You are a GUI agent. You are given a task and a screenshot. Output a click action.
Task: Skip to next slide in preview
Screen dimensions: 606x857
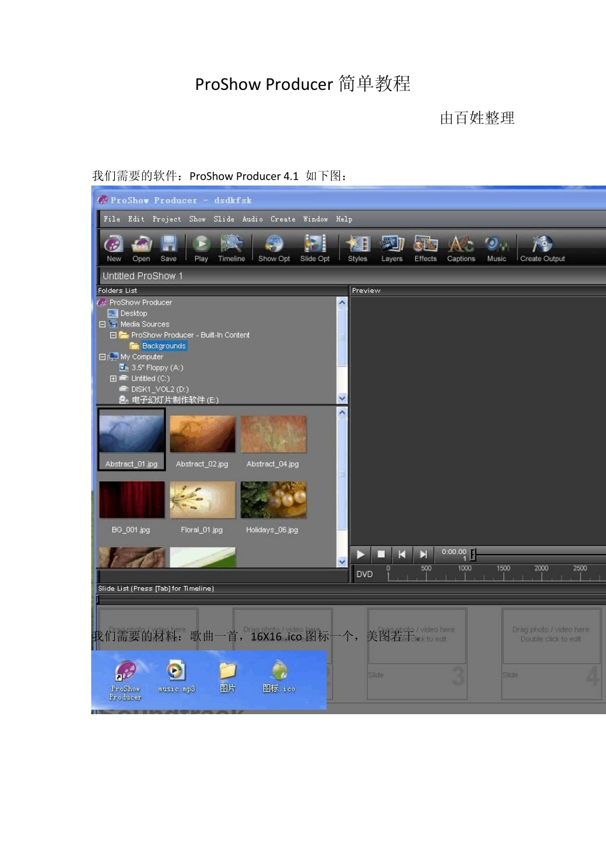pyautogui.click(x=423, y=554)
